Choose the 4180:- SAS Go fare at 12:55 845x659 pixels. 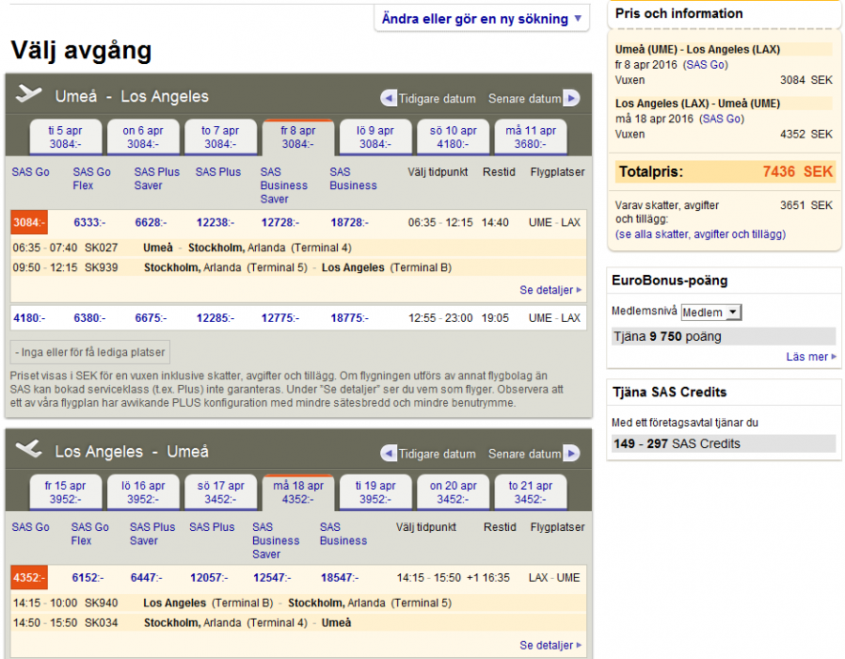pyautogui.click(x=28, y=318)
